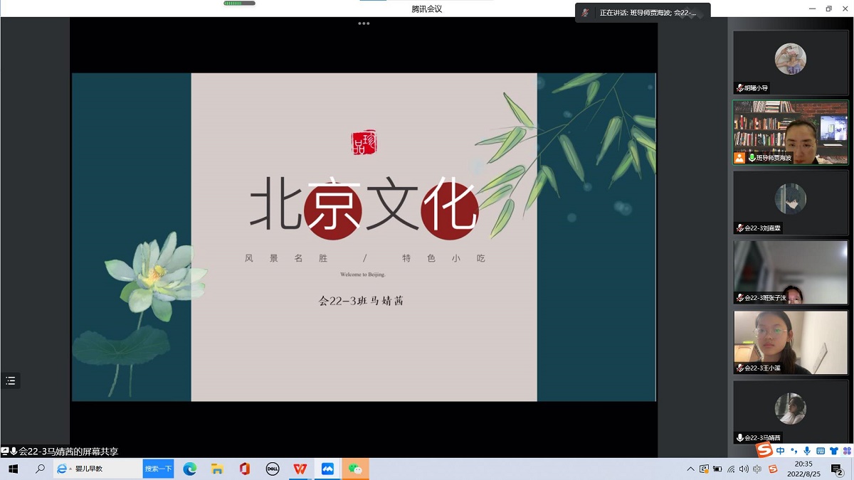Open the Microsoft Office taskbar icon
Screen dimensions: 854x480
tap(245, 469)
